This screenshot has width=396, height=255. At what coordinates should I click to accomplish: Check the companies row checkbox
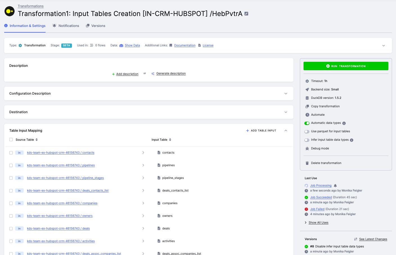pos(11,203)
